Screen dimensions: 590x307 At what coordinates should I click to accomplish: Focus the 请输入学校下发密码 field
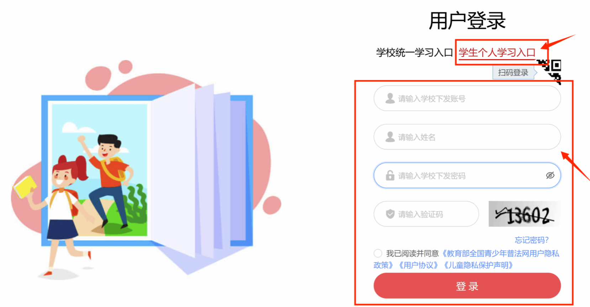[x=467, y=175]
